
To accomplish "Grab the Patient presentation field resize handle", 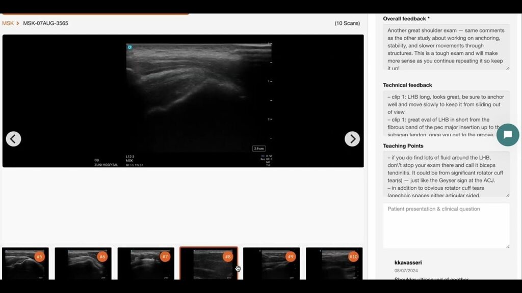I will 508,247.
